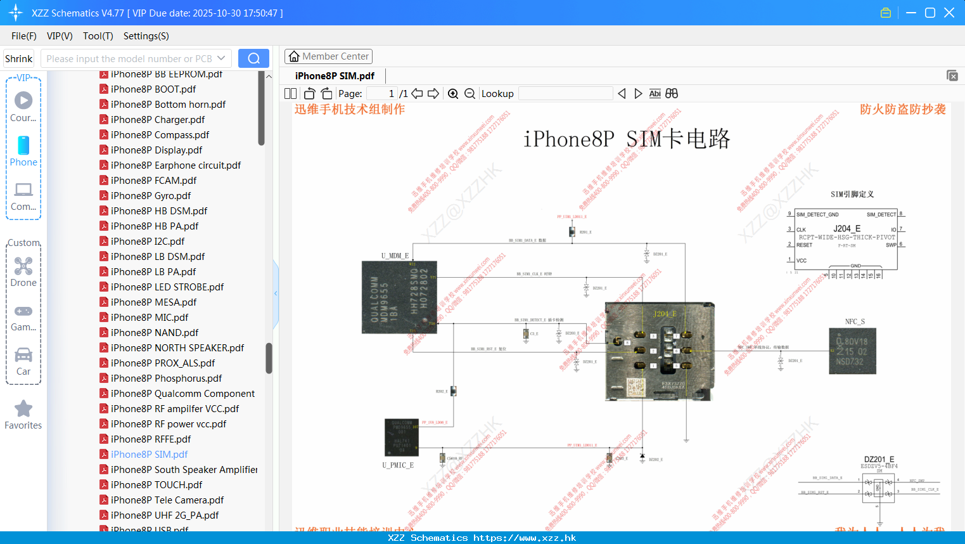Find previous lookup result triangle
The width and height of the screenshot is (965, 544).
(622, 93)
